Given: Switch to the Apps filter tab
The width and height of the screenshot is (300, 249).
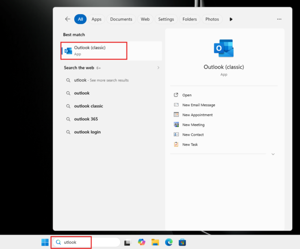Looking at the screenshot, I should [x=97, y=19].
